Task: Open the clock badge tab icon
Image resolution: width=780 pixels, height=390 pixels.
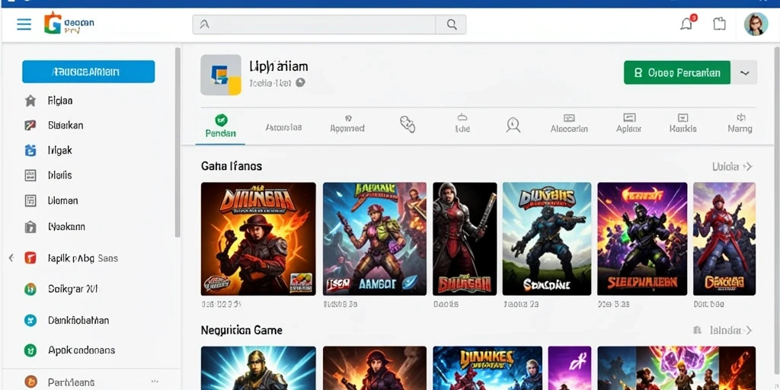Action: pos(513,125)
